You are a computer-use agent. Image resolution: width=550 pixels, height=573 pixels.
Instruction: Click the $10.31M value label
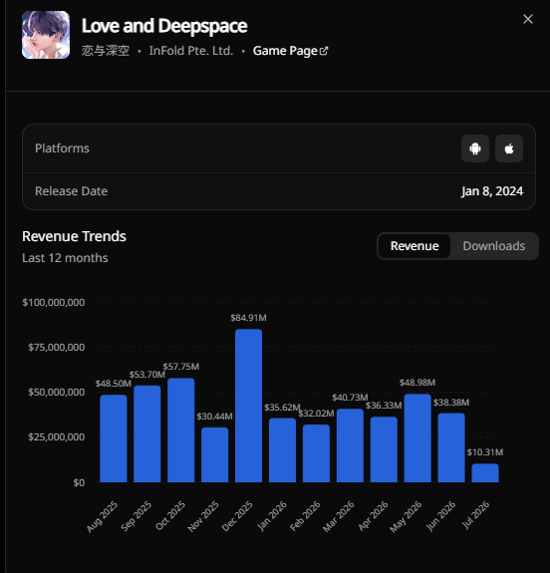[x=485, y=452]
